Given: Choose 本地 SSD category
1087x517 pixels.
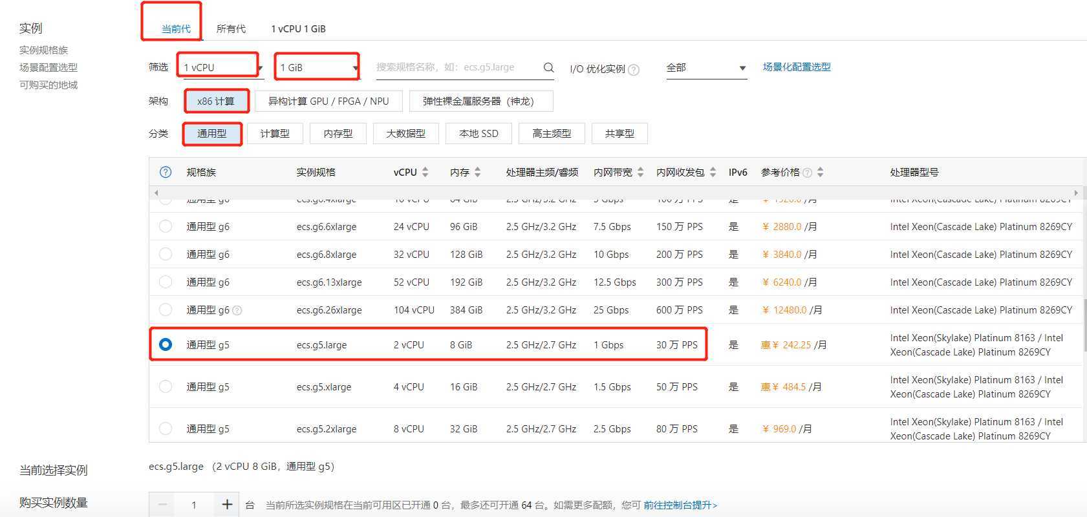Looking at the screenshot, I should click(x=479, y=134).
